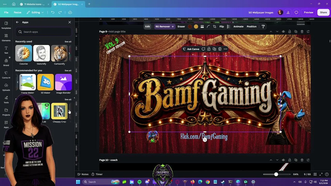Open more options on the floating toolbar
The height and width of the screenshot is (186, 331).
pos(225,49)
